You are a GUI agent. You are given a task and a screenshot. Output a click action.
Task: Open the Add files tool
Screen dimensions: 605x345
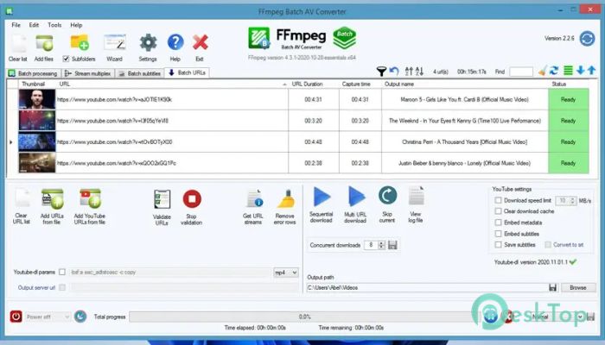point(44,43)
